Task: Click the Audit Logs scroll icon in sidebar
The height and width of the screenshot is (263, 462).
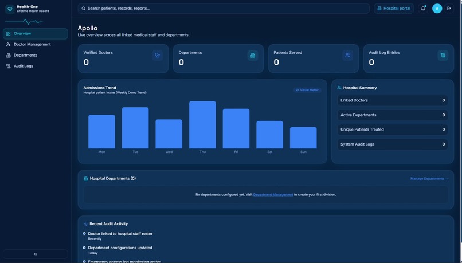Action: point(8,66)
